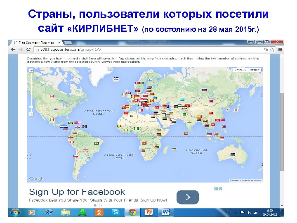Open map terms of use link

245,180
